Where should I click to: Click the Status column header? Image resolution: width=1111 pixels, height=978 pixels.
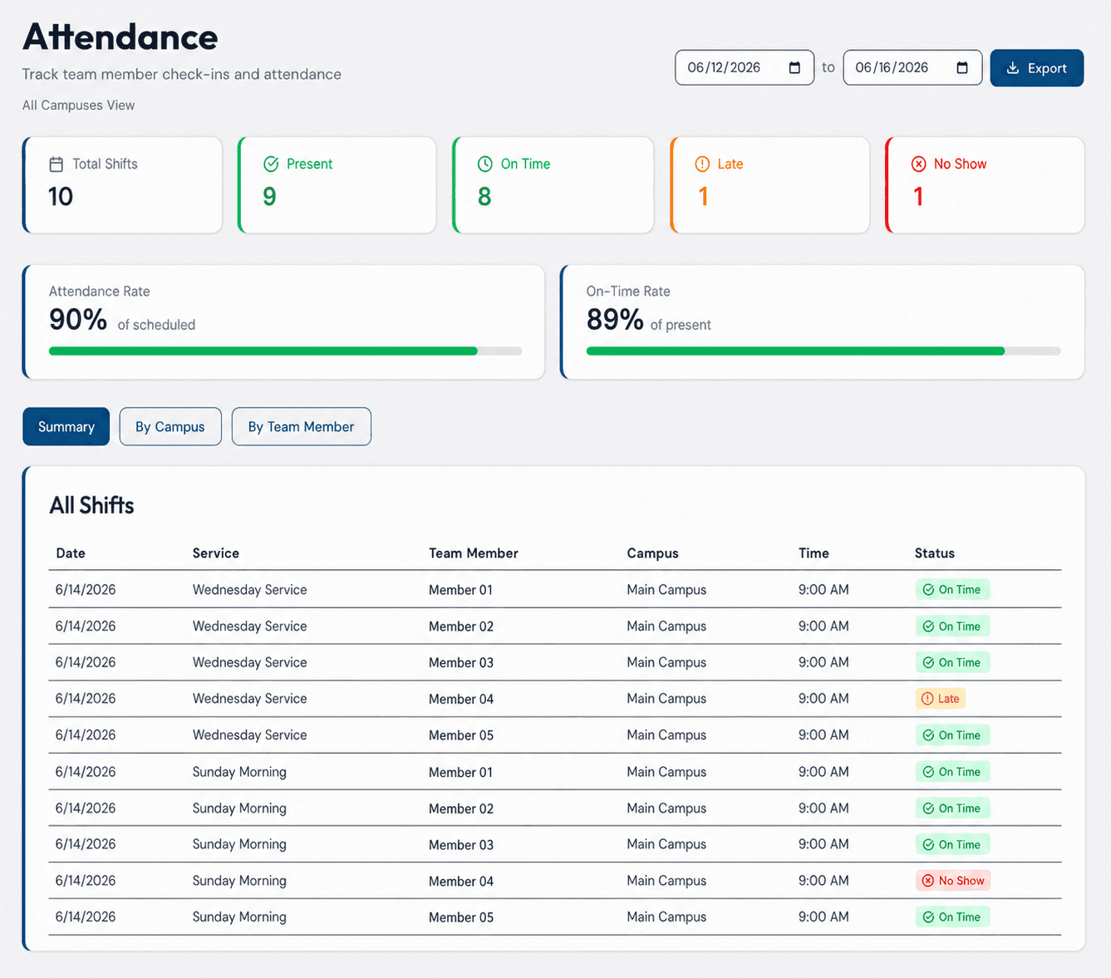[935, 553]
